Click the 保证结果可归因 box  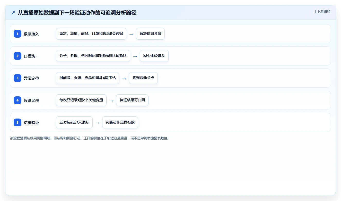132,100
